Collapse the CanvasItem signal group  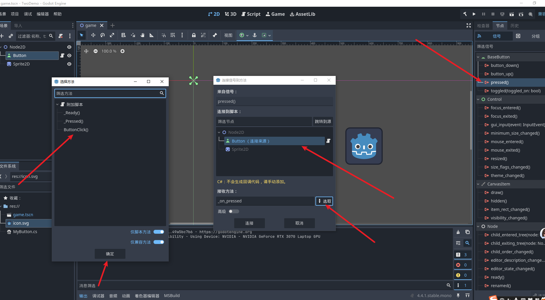click(x=478, y=184)
